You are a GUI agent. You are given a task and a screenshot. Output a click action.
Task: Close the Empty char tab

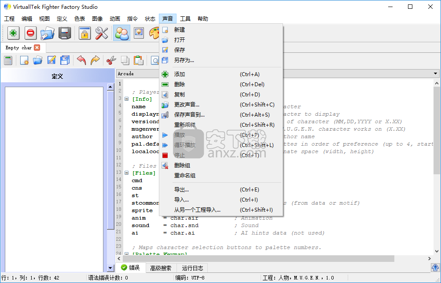pyautogui.click(x=37, y=48)
